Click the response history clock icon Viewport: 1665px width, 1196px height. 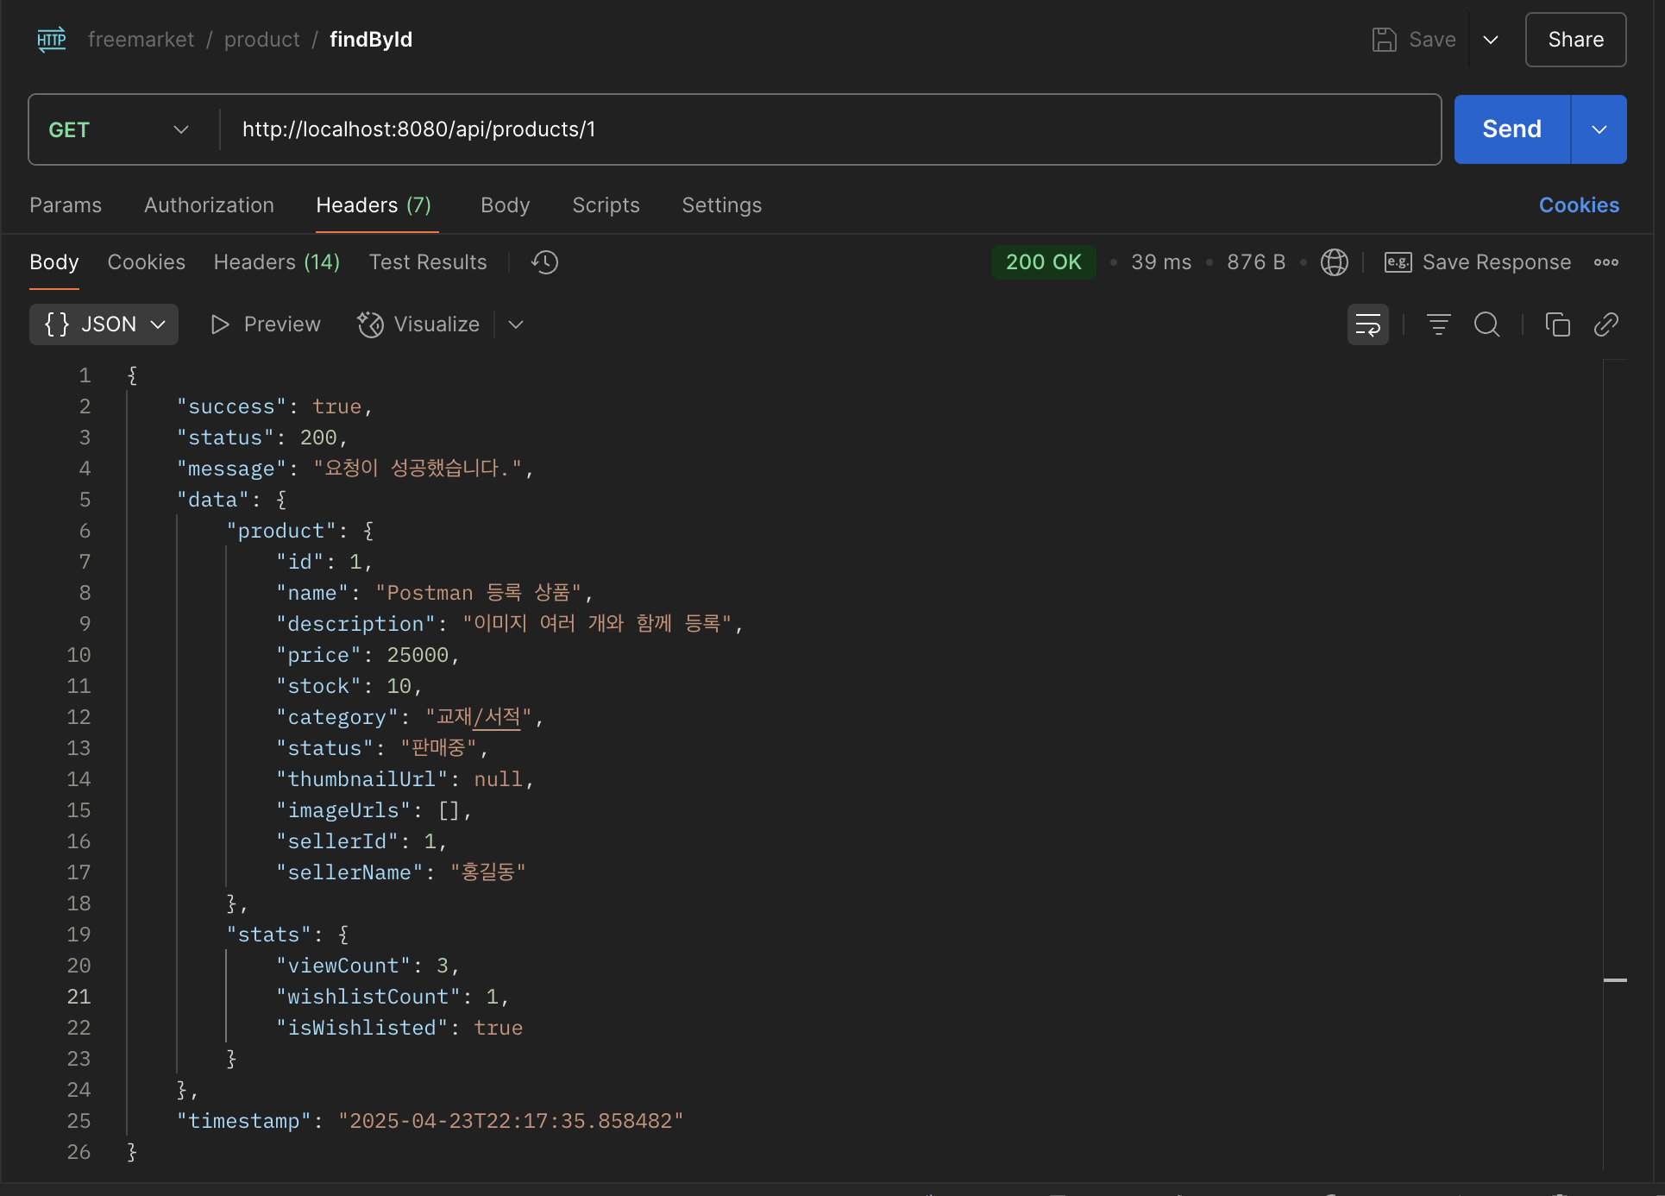tap(544, 262)
